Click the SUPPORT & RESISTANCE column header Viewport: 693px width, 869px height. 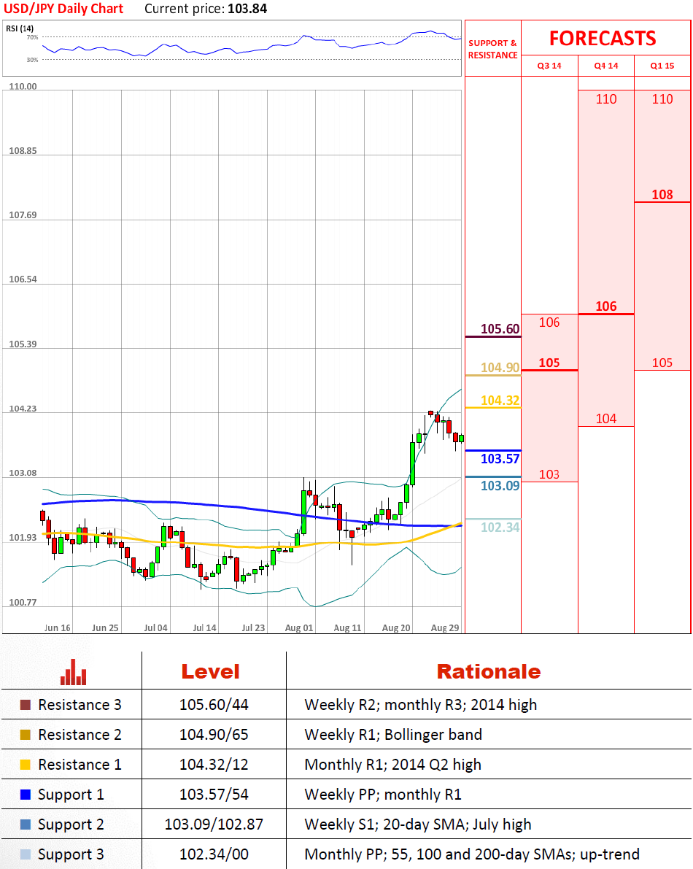(492, 50)
